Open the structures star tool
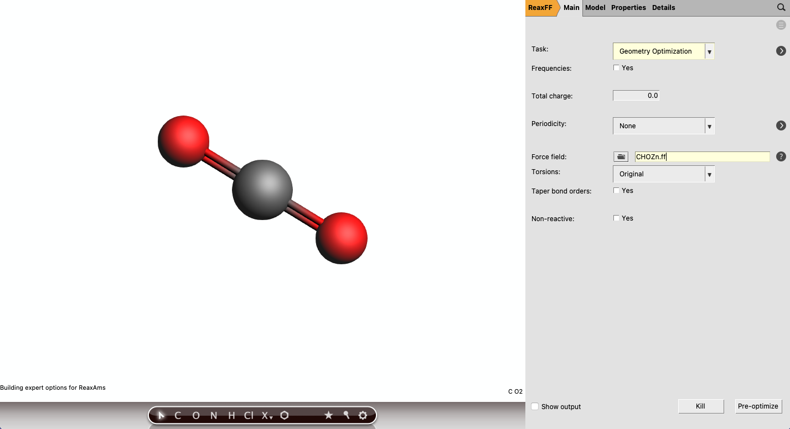Image resolution: width=790 pixels, height=429 pixels. point(328,415)
